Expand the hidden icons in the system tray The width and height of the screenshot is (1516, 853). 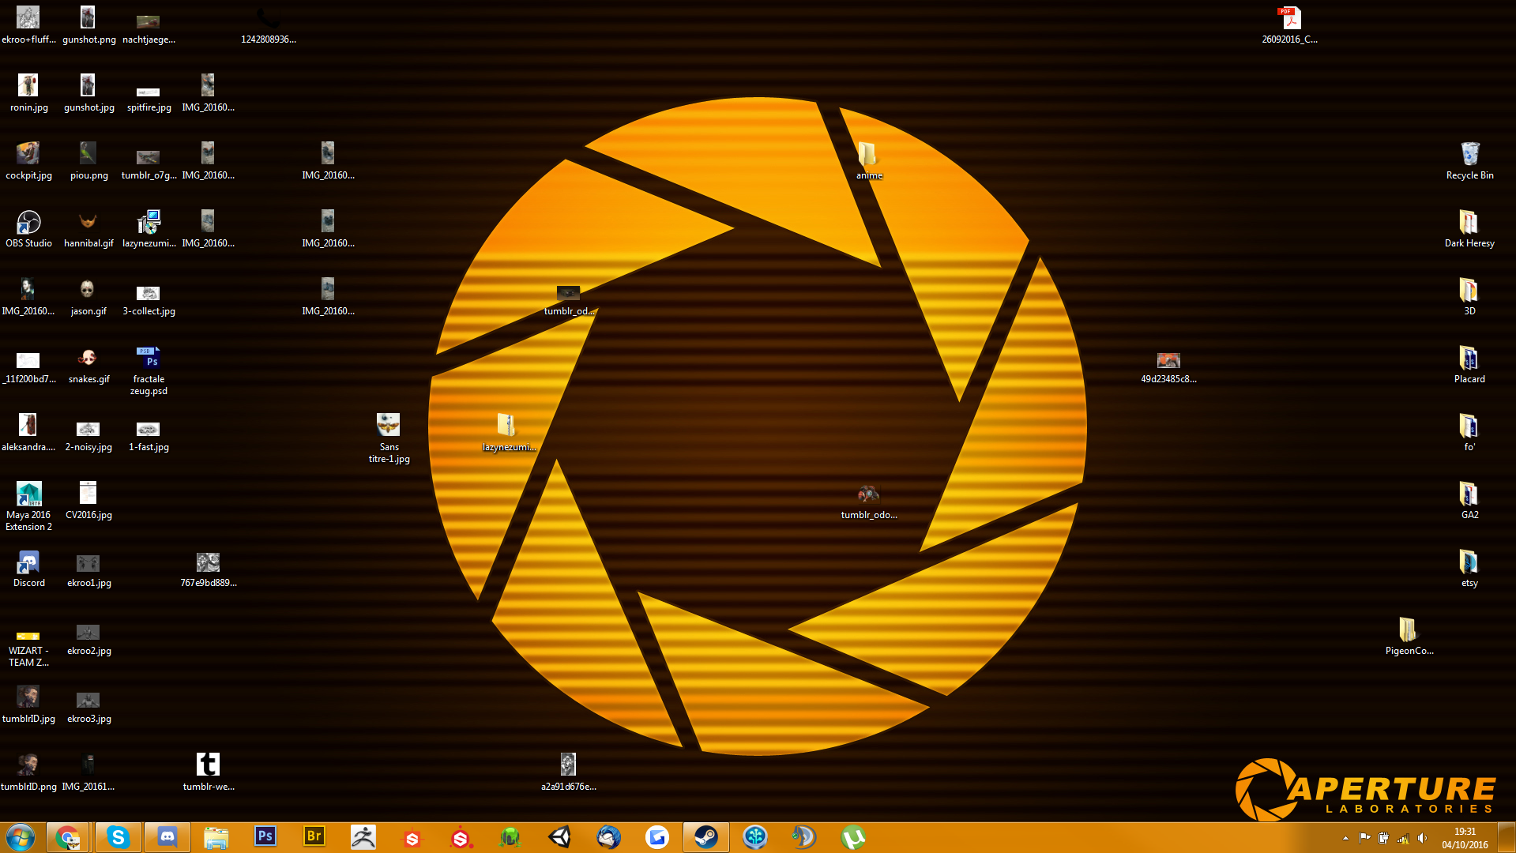click(1346, 838)
